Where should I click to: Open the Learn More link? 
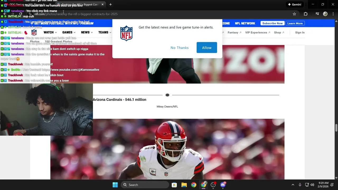coord(295,23)
